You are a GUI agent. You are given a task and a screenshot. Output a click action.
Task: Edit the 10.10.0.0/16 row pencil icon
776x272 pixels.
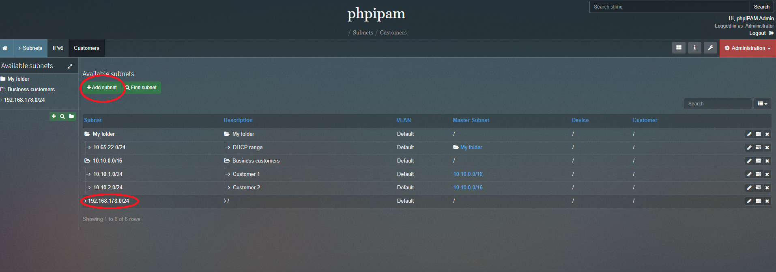pos(749,161)
